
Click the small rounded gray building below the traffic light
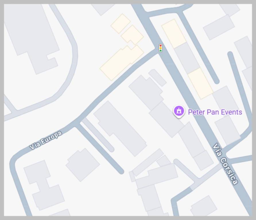point(157,78)
